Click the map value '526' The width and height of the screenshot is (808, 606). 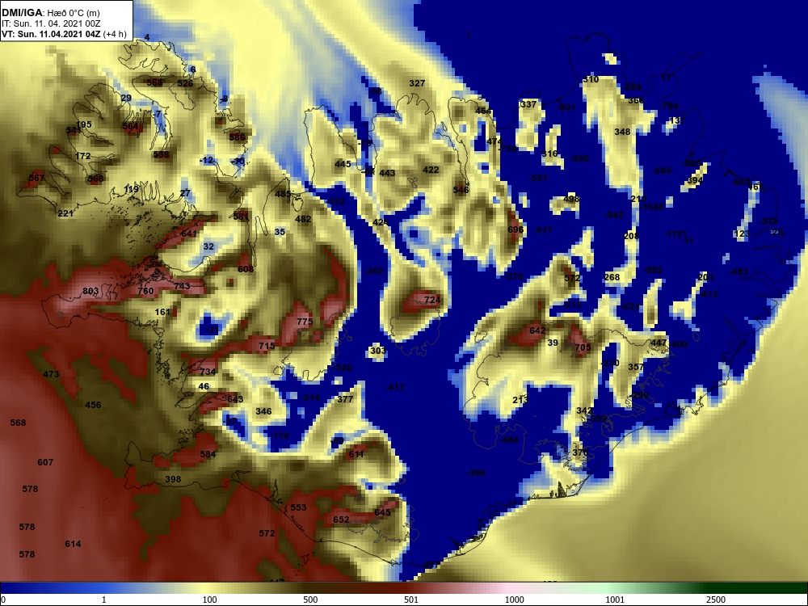[185, 83]
